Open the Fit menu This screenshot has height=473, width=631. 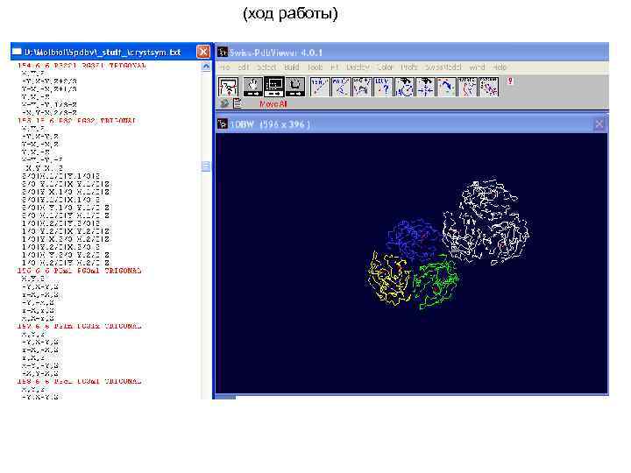(x=335, y=67)
